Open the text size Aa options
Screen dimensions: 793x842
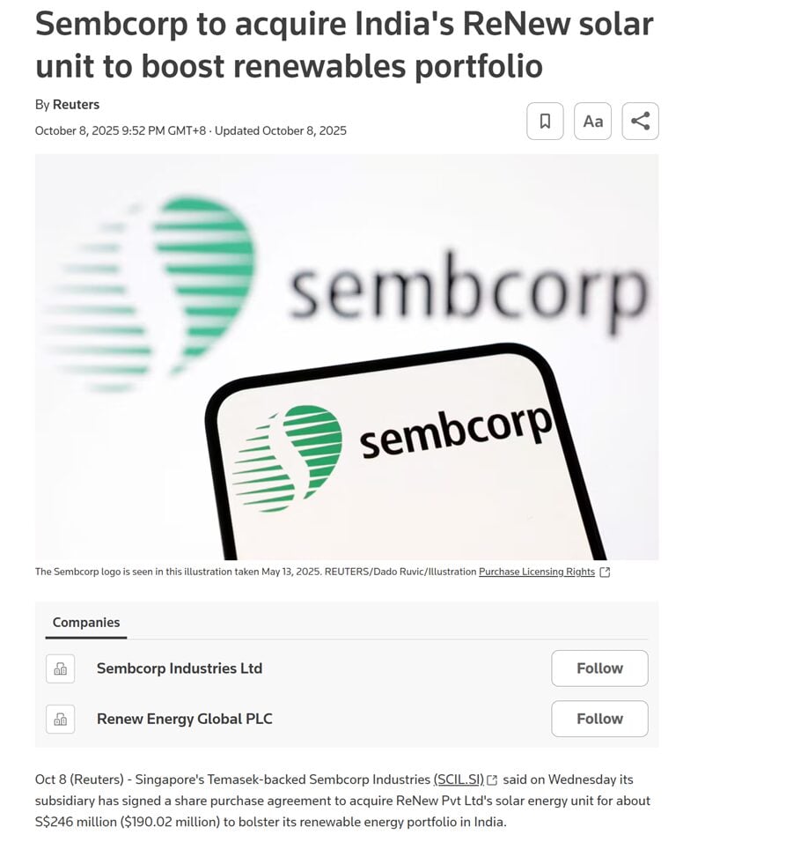(x=592, y=122)
